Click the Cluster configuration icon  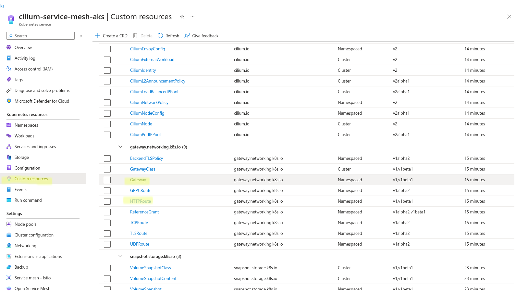tap(9, 235)
